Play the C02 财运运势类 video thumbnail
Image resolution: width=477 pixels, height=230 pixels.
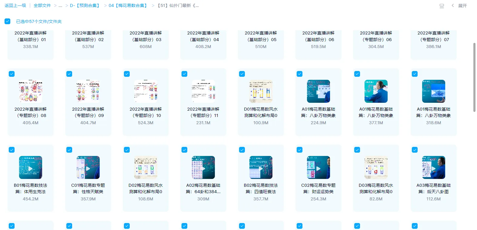click(x=319, y=167)
